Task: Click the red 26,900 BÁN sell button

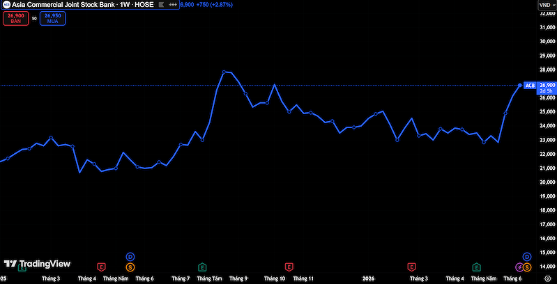Action: pos(15,18)
